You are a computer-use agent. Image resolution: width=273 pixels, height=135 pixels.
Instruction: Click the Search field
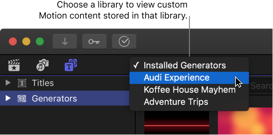(x=261, y=85)
